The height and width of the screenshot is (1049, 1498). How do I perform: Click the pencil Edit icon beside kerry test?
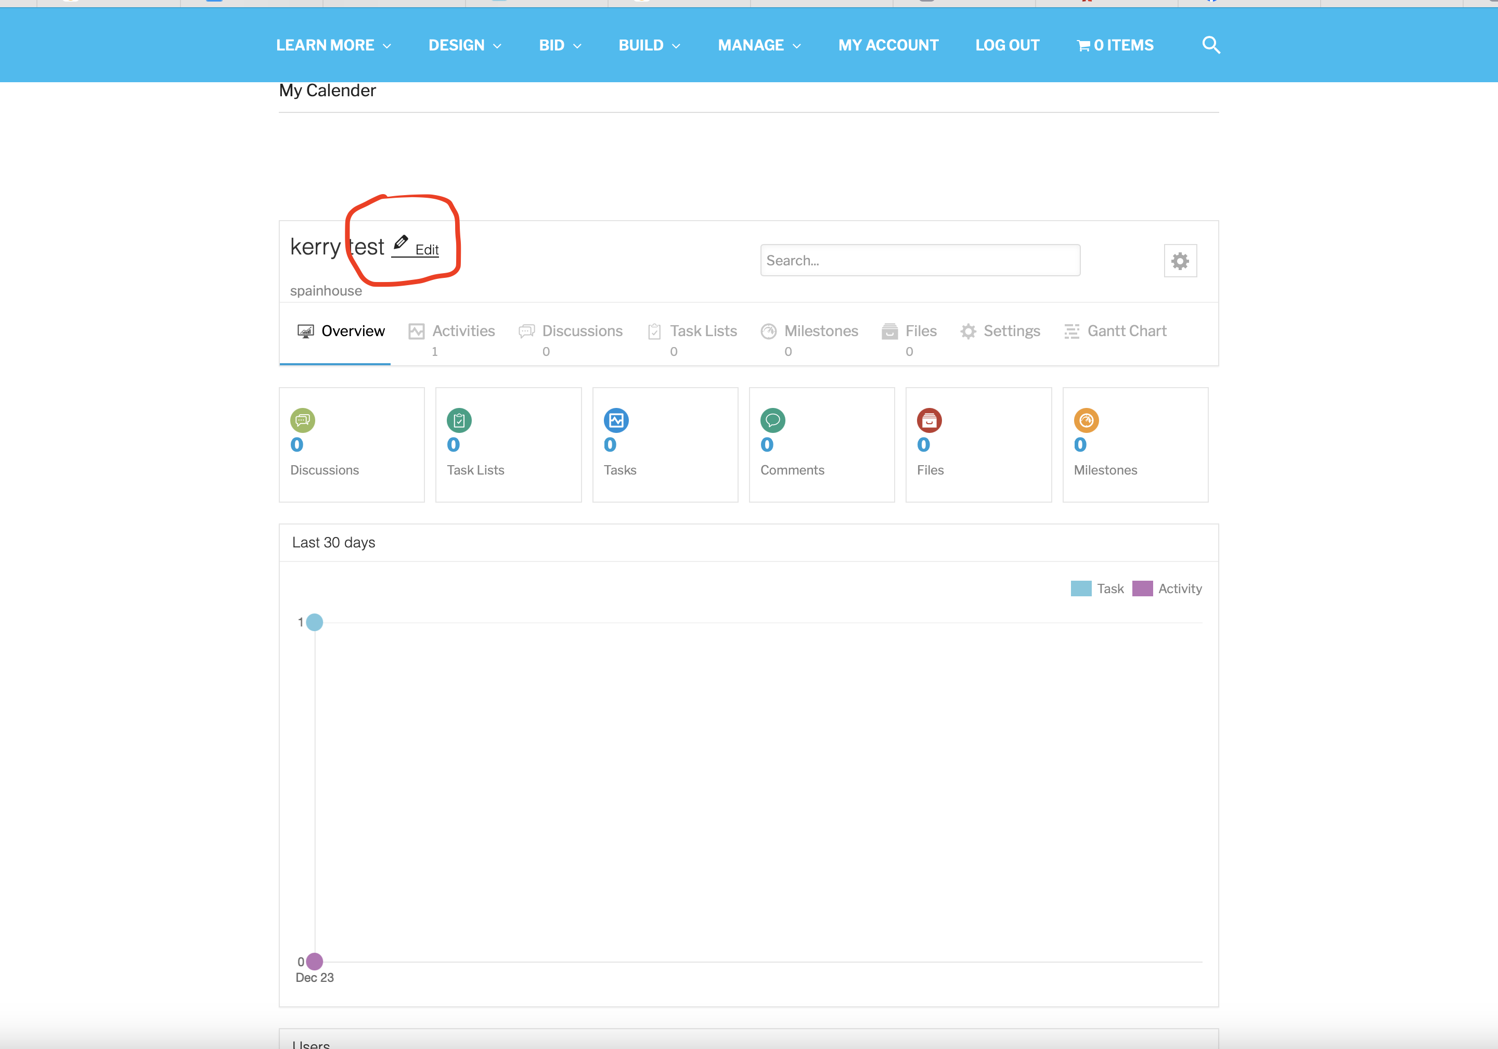[x=401, y=244]
